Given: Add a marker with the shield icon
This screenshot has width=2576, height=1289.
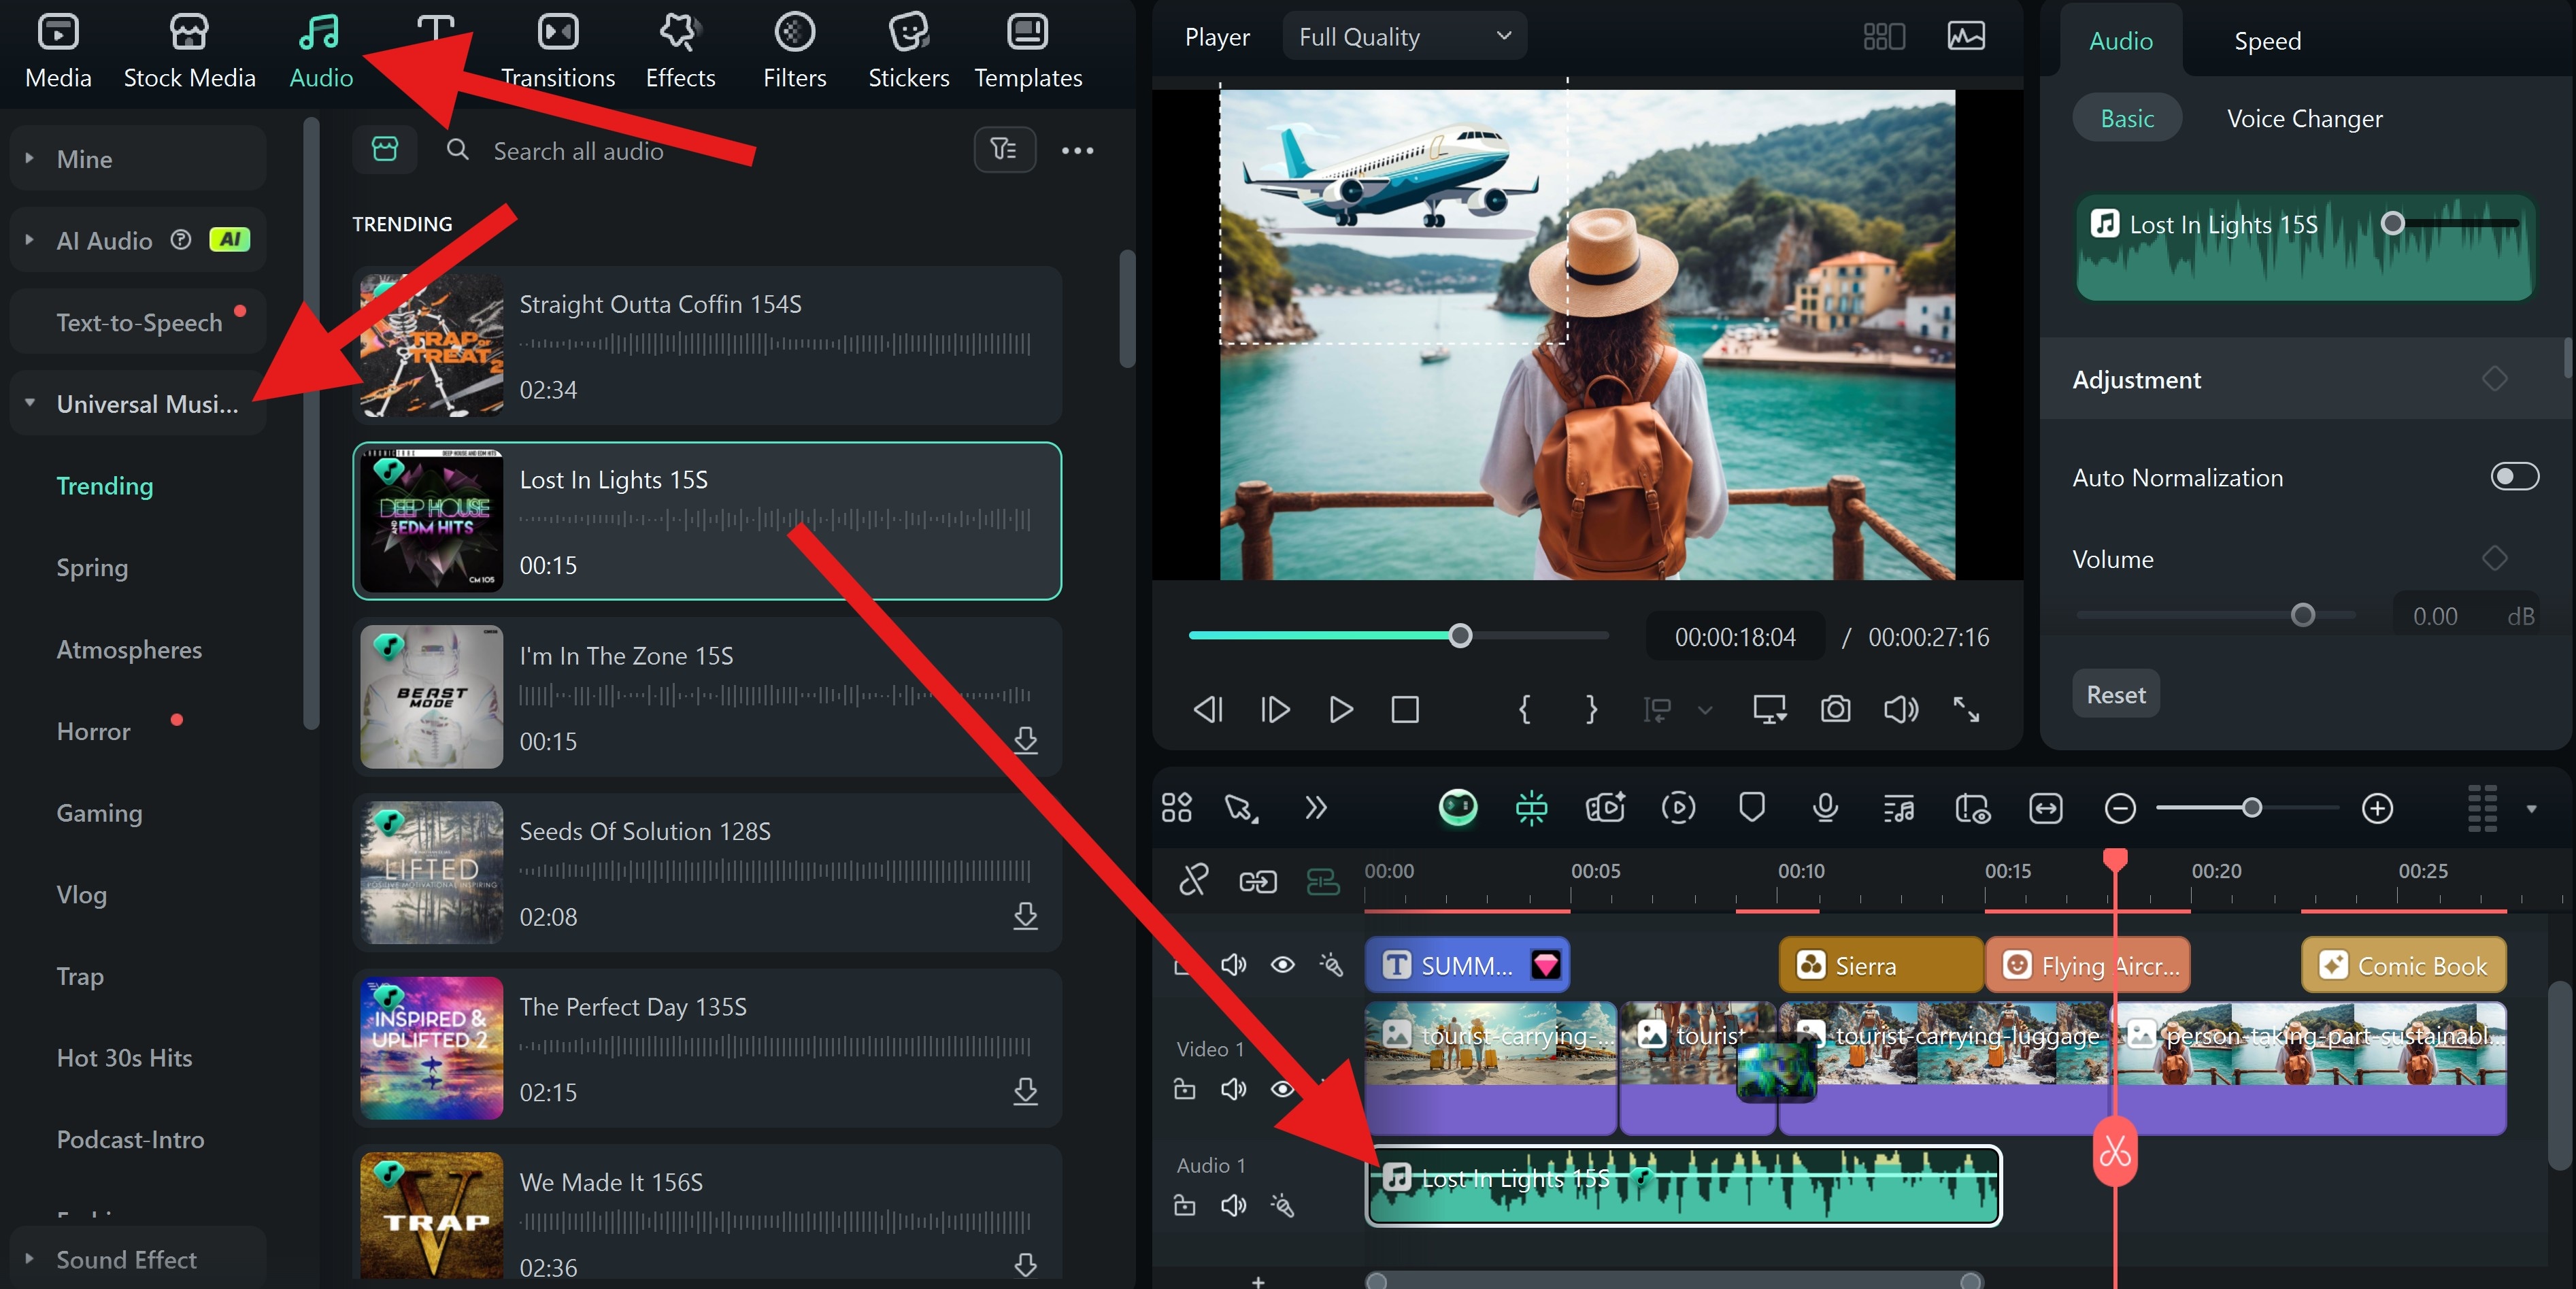Looking at the screenshot, I should [1751, 808].
